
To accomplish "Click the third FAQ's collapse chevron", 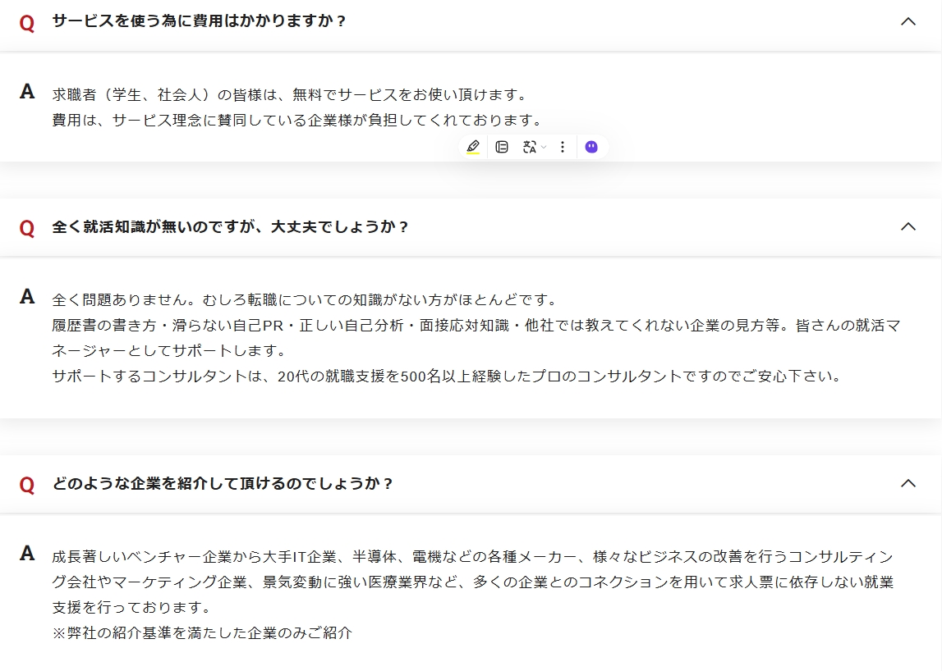I will coord(908,482).
